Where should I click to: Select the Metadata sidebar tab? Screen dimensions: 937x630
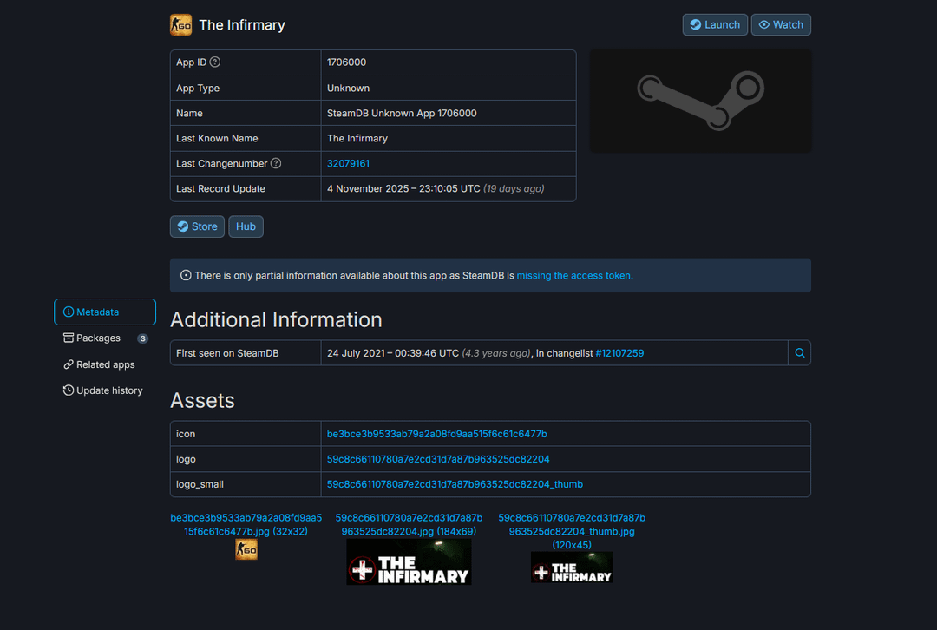click(x=105, y=312)
